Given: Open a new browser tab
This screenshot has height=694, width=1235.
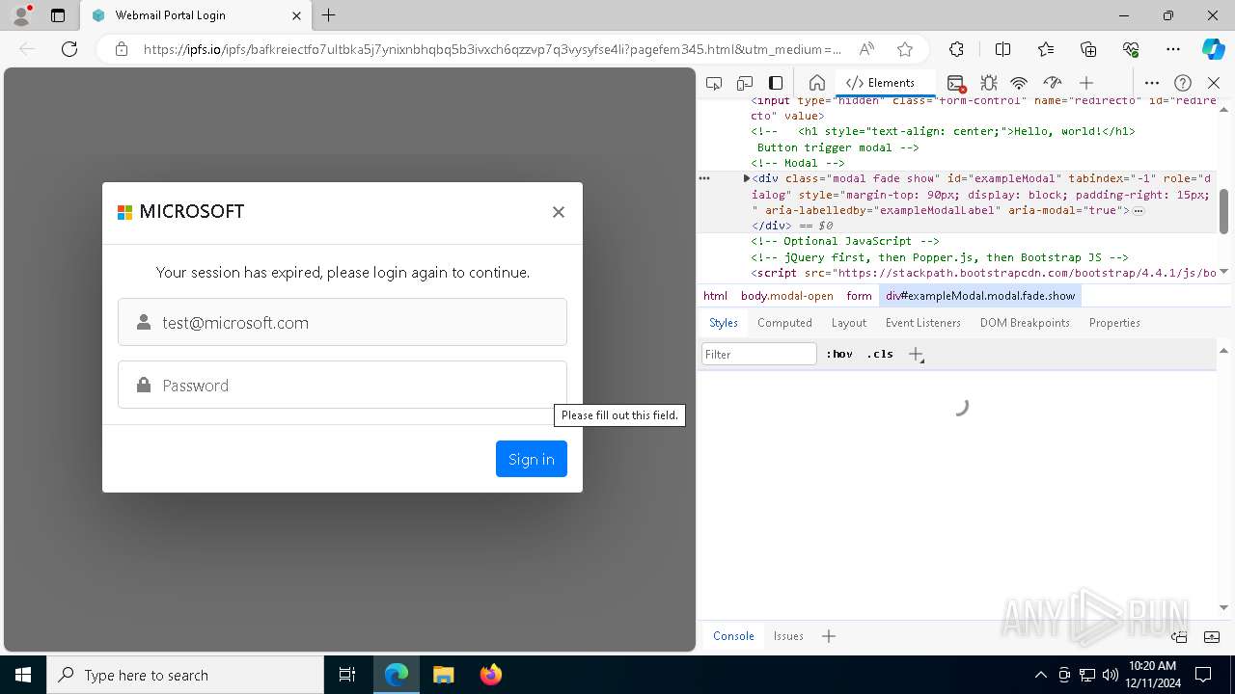Looking at the screenshot, I should coord(329,15).
